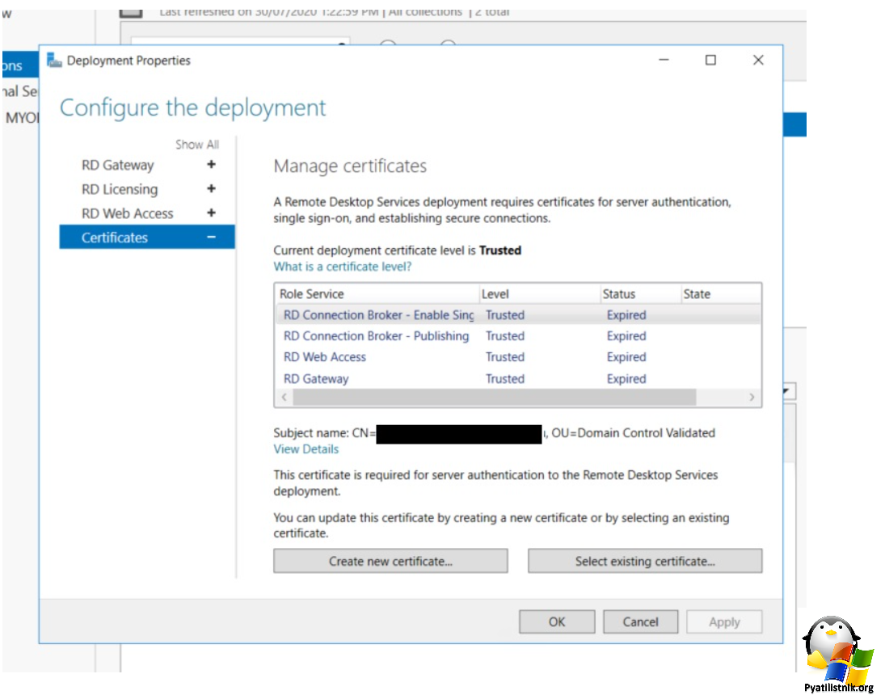Click the list's left scroll arrow
The width and height of the screenshot is (885, 695).
284,397
